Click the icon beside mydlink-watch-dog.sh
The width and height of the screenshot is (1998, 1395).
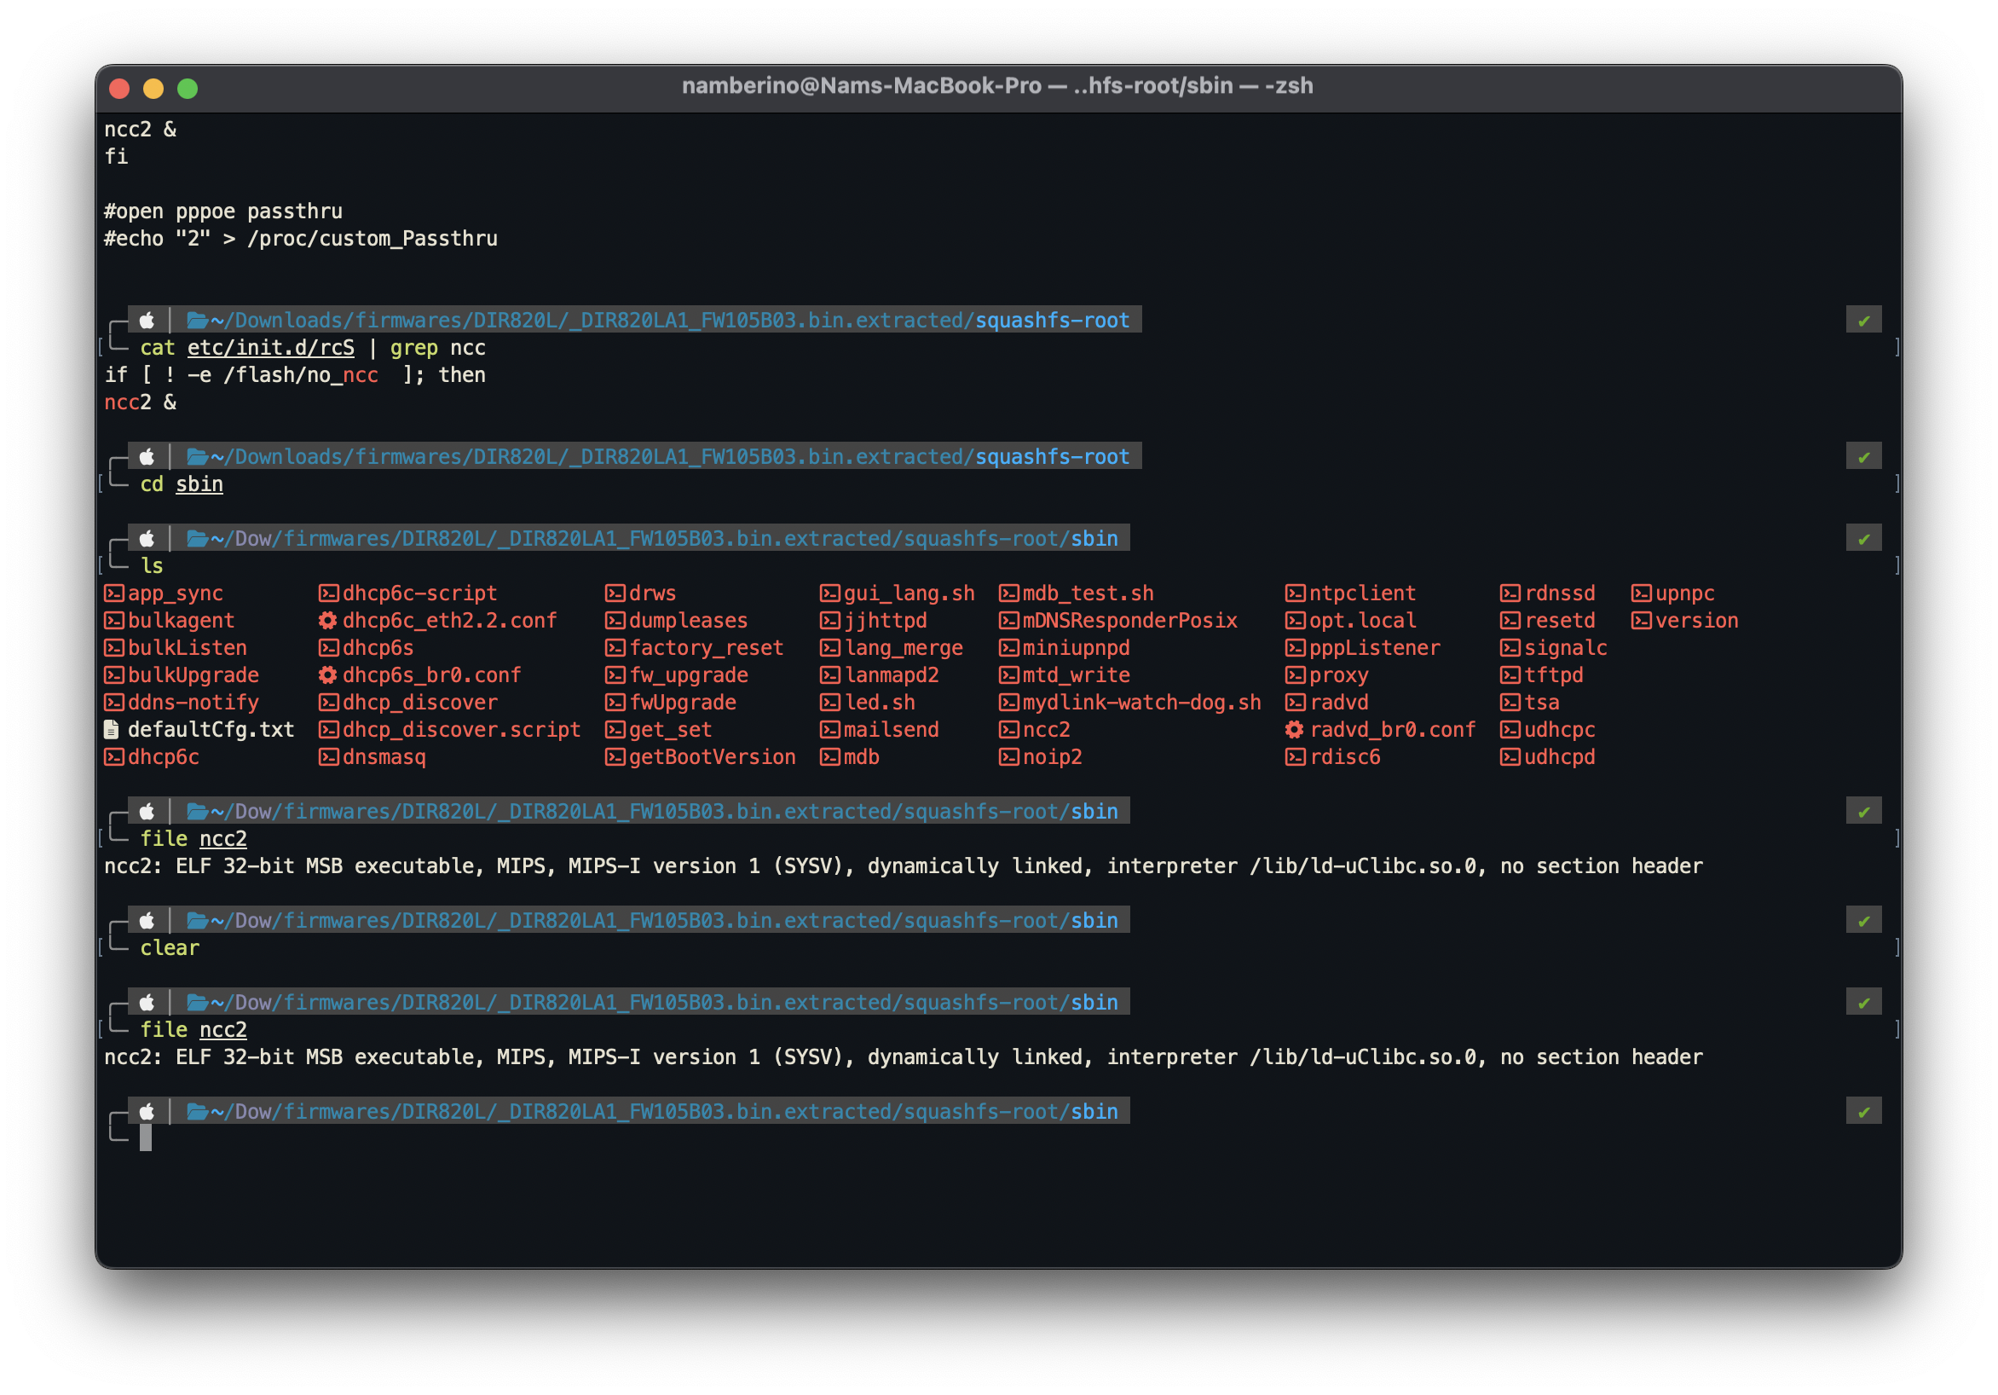click(x=1008, y=702)
